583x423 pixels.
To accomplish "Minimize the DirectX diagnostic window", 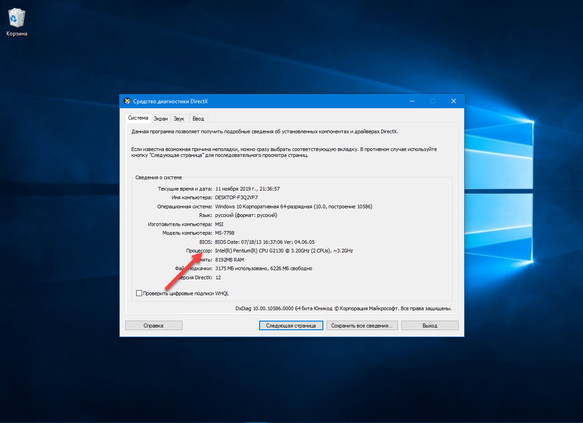I will 412,101.
